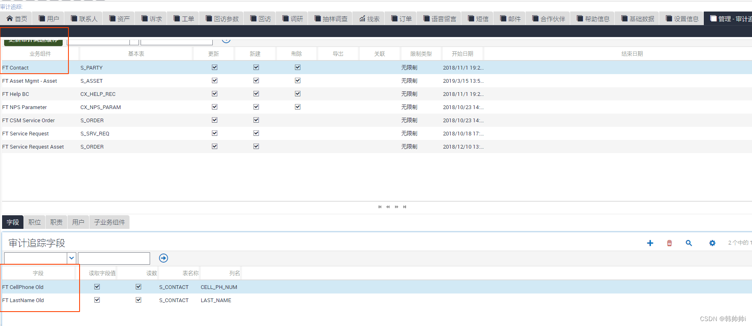
Task: Toggle 新建 checkbox for FT Asset Mgmt - Asset
Action: coord(256,81)
